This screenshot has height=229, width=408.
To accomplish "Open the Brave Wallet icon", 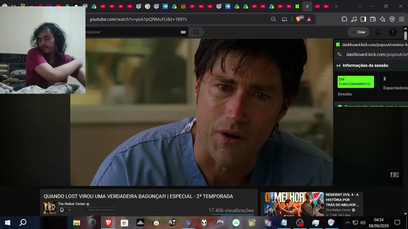I will click(373, 19).
